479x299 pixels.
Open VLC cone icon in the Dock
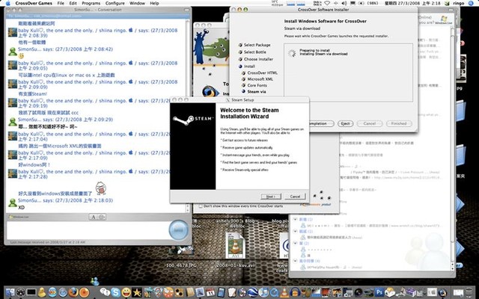284,292
